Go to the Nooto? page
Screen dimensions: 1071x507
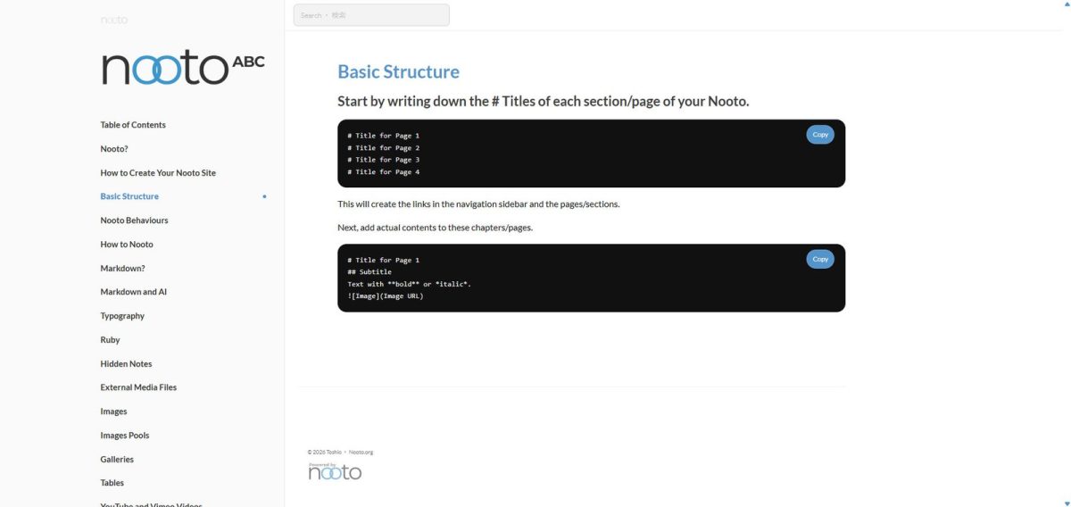pyautogui.click(x=114, y=149)
